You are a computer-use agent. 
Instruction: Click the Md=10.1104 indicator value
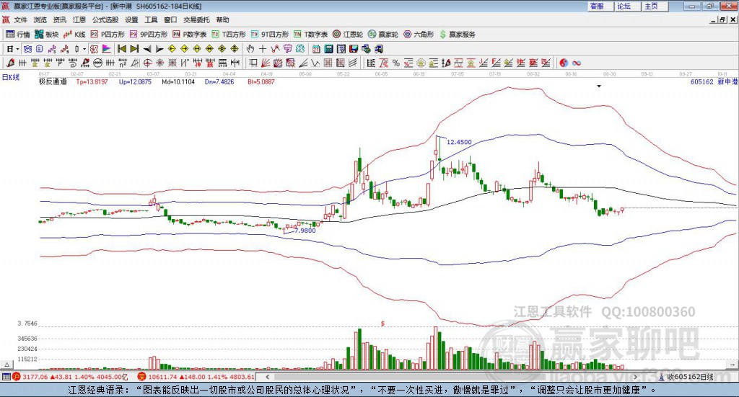click(x=178, y=81)
